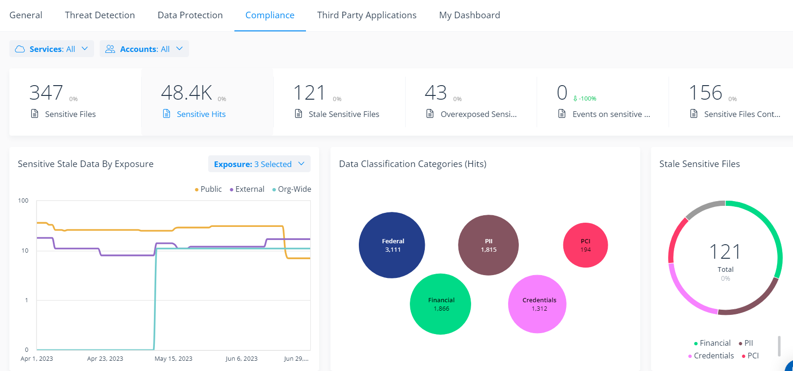This screenshot has width=793, height=371.
Task: Click the document icon beside Overexposed Sensi...
Action: click(430, 114)
